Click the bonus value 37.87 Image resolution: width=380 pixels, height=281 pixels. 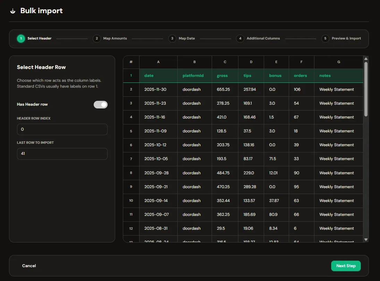(276, 201)
